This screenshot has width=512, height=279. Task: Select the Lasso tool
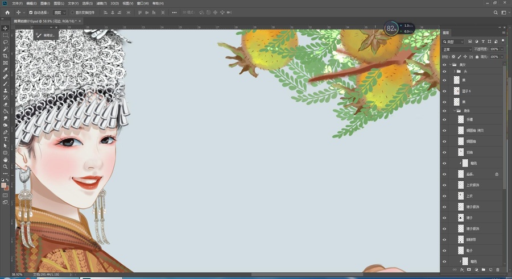pyautogui.click(x=5, y=42)
